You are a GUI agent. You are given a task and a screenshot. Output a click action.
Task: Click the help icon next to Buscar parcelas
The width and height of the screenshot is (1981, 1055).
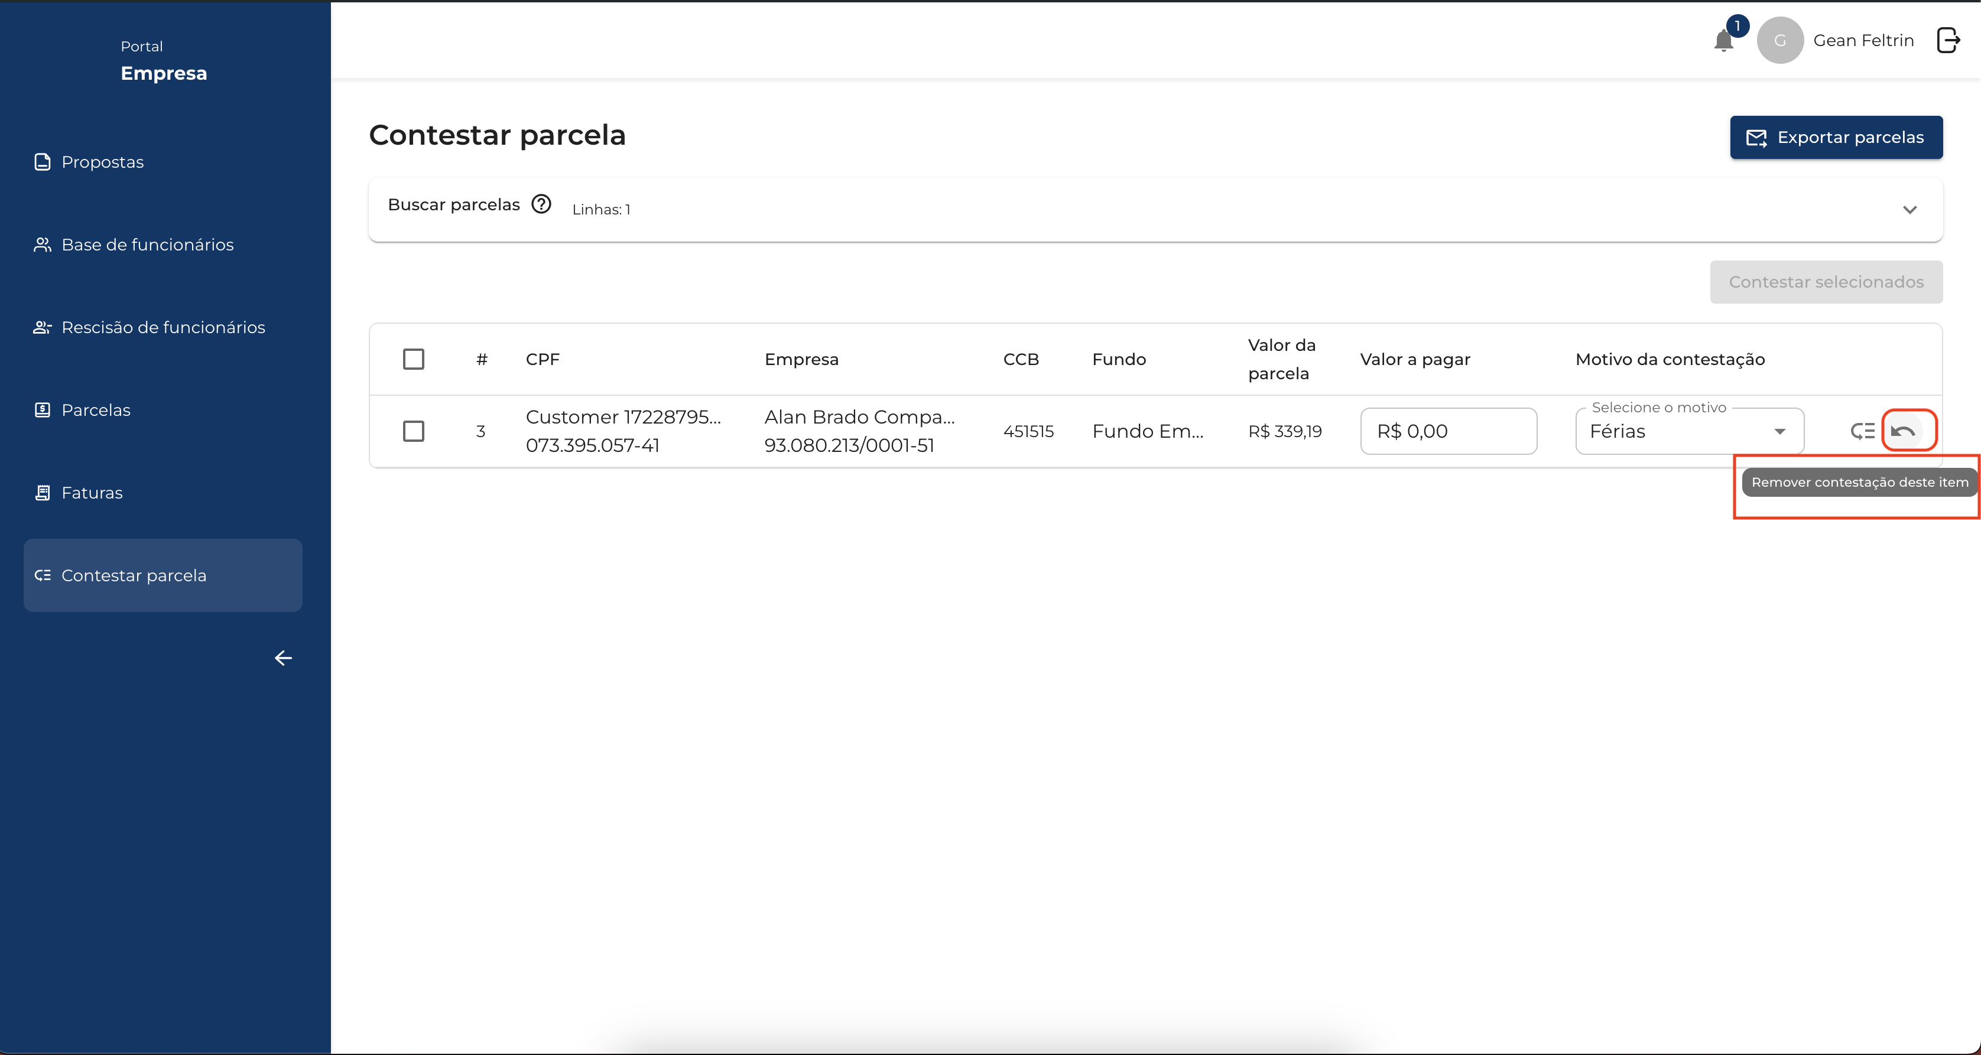tap(541, 204)
